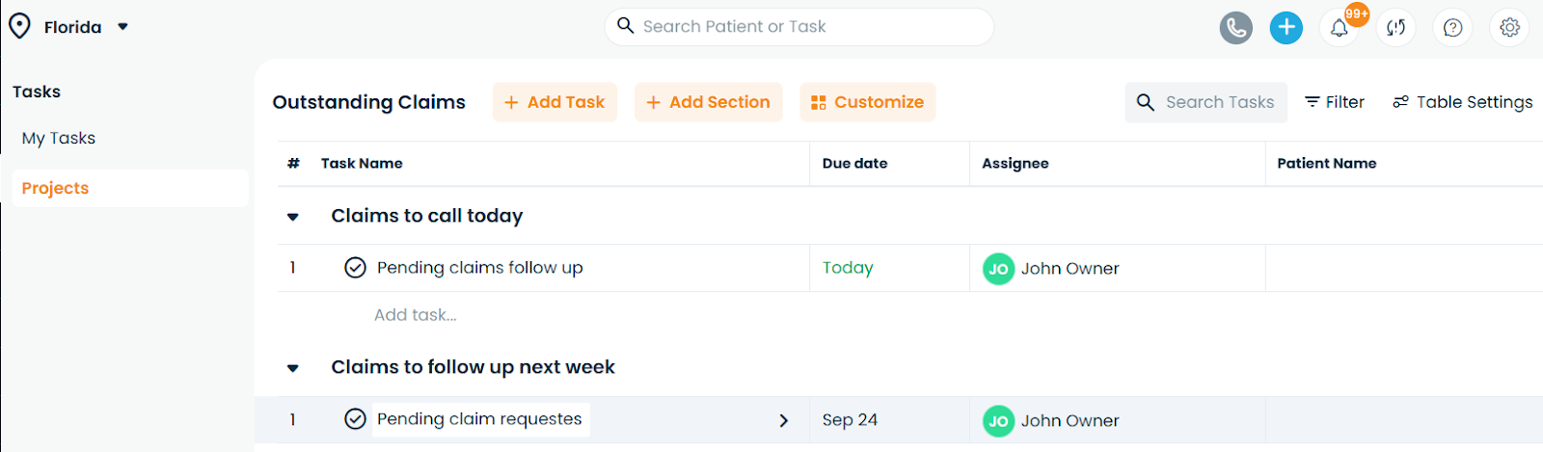Select Projects in the sidebar
The image size is (1543, 452).
55,188
